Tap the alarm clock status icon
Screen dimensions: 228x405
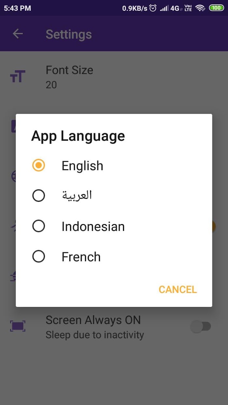(x=153, y=8)
